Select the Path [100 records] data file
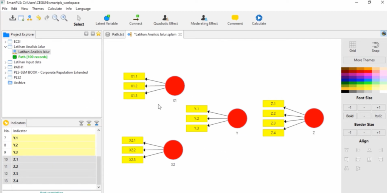387x193 pixels. click(x=33, y=57)
